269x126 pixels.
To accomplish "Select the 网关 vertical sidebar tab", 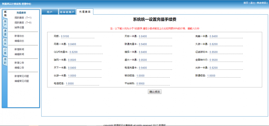I will click(x=5, y=42).
